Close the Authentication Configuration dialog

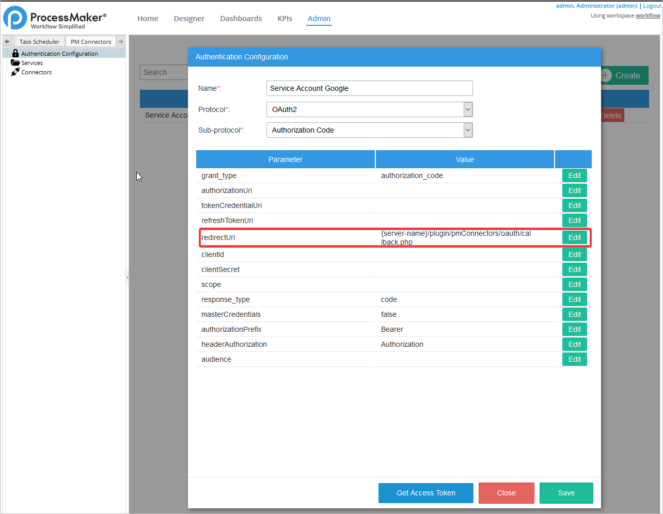tap(506, 493)
